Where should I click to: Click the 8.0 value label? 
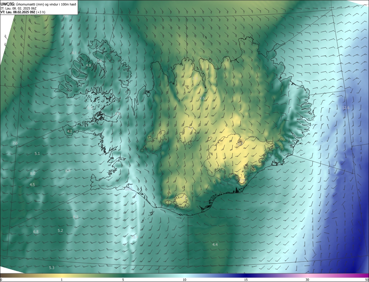33,174
